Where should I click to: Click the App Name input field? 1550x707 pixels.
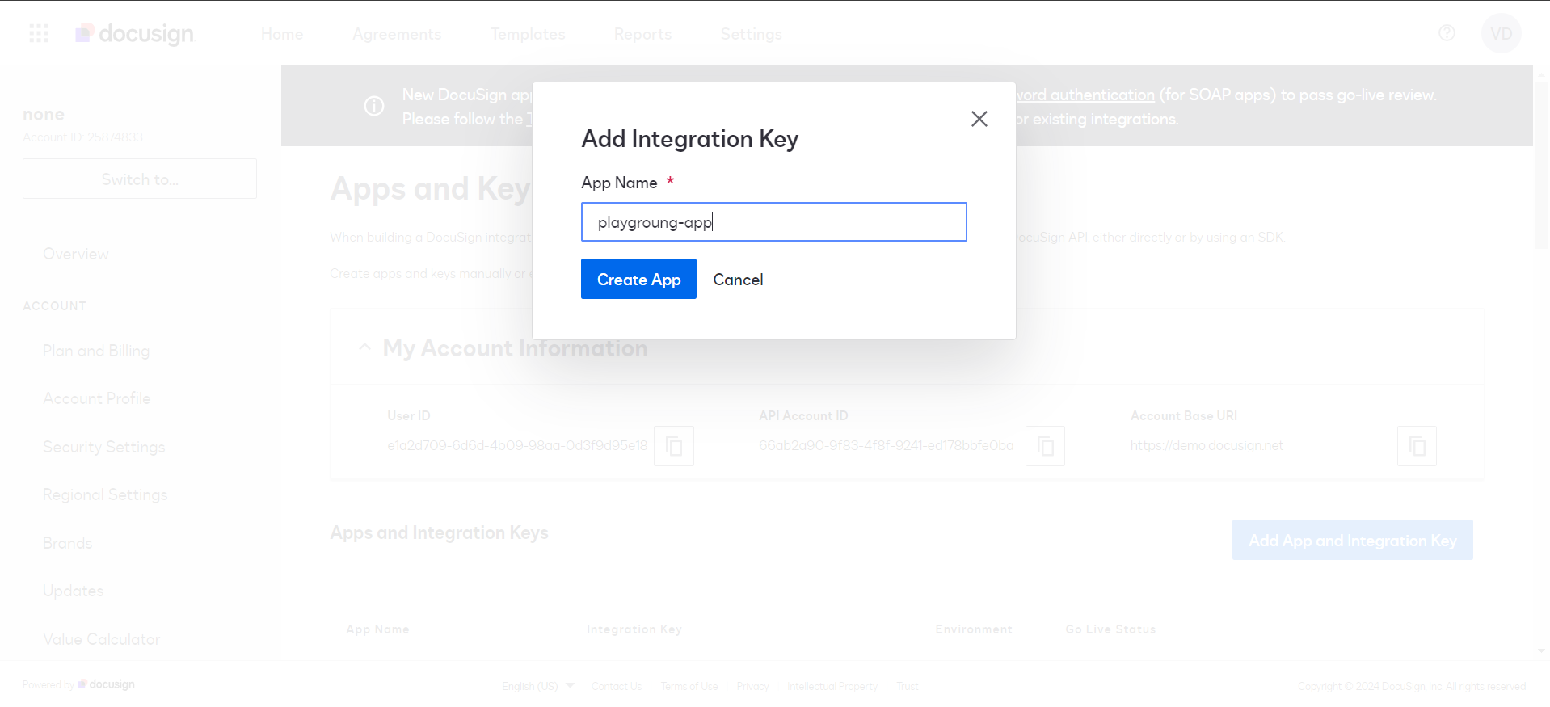pyautogui.click(x=773, y=221)
